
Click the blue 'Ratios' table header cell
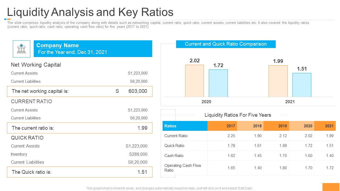(x=185, y=126)
